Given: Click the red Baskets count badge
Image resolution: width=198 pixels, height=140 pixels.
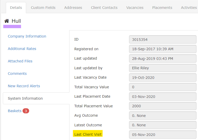Looking at the screenshot, I should [x=26, y=111].
